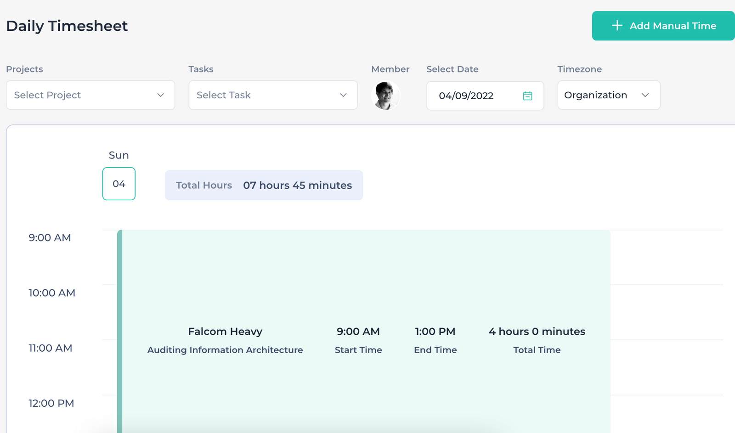This screenshot has height=433, width=735.
Task: Click the Total Hours summary badge
Action: pyautogui.click(x=264, y=185)
